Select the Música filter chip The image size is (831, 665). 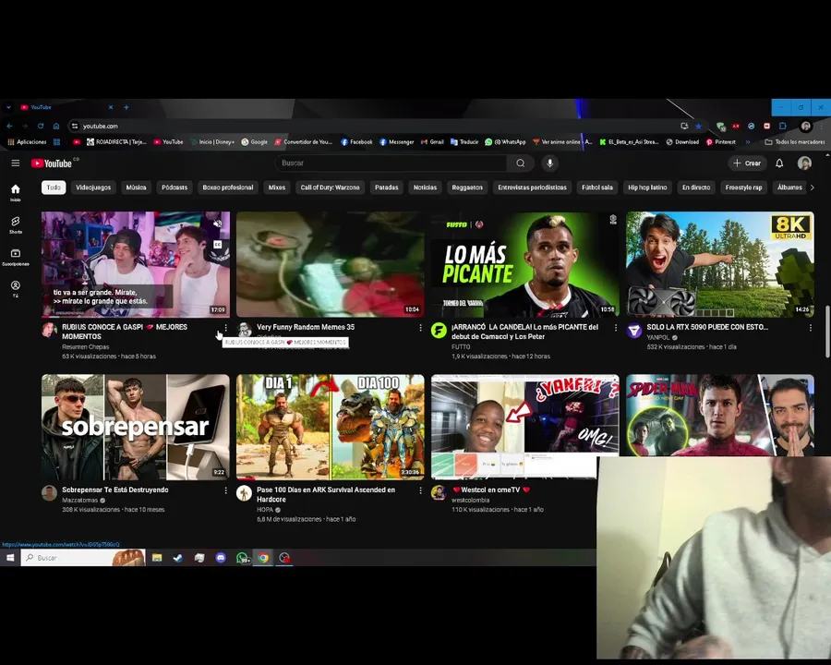click(136, 187)
